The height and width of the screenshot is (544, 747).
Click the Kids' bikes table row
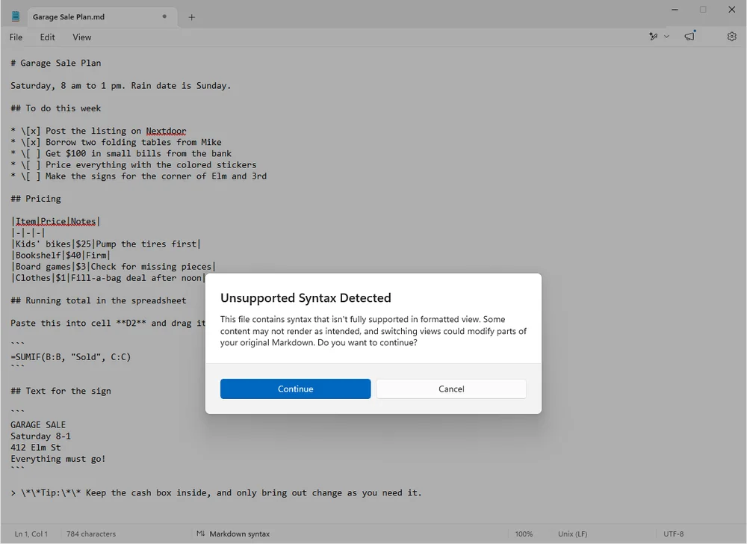pos(106,244)
